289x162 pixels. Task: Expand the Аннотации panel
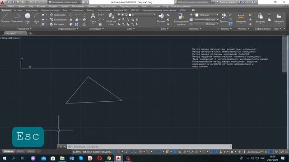click(x=96, y=29)
